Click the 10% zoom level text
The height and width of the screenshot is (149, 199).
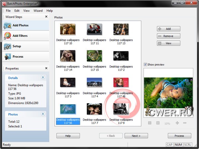[167, 124]
